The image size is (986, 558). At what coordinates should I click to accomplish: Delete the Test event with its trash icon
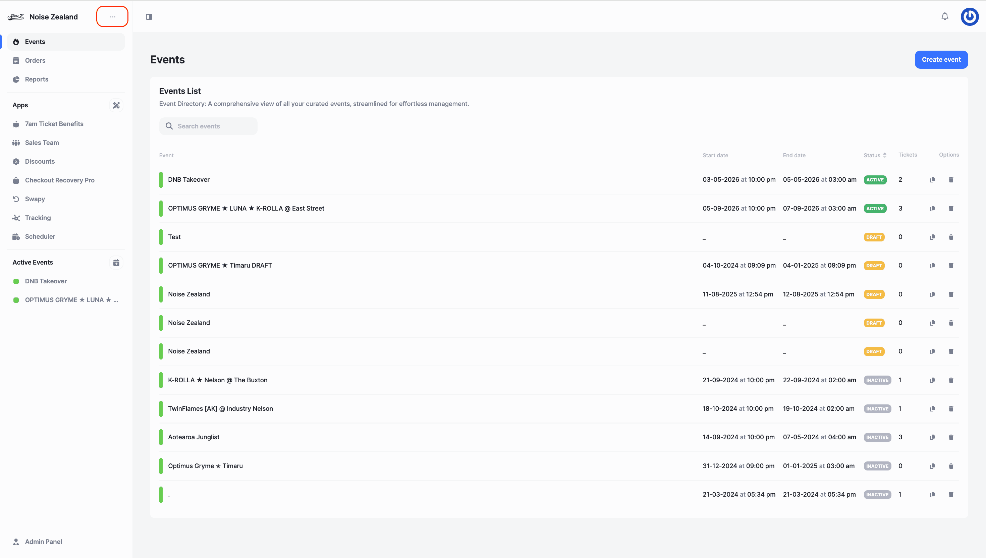coord(951,237)
